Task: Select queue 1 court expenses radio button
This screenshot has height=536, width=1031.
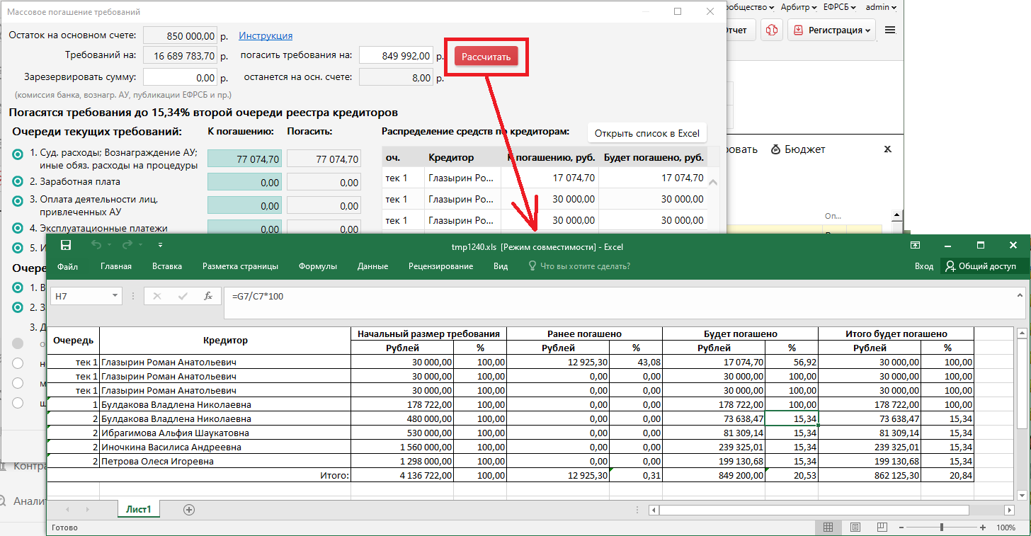Action: 18,155
